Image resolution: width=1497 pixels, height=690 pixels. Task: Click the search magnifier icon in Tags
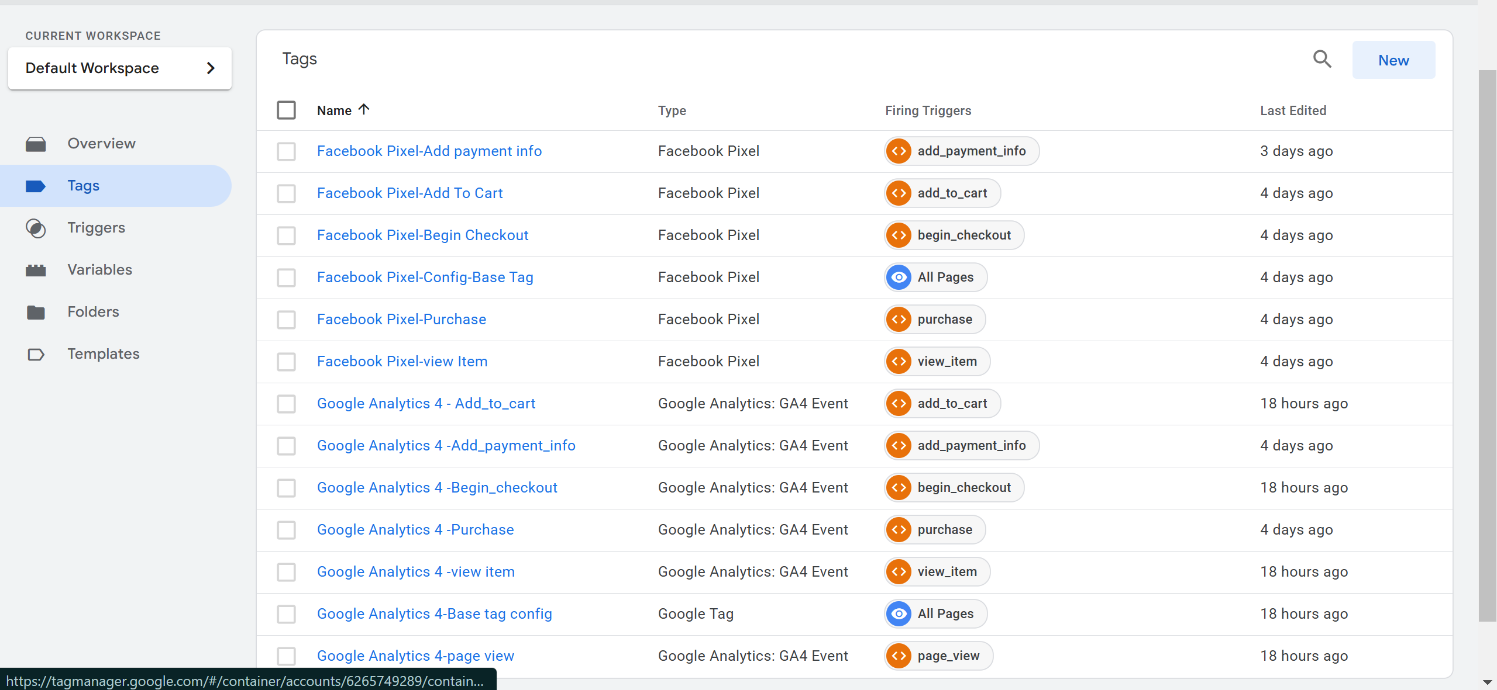(1322, 60)
